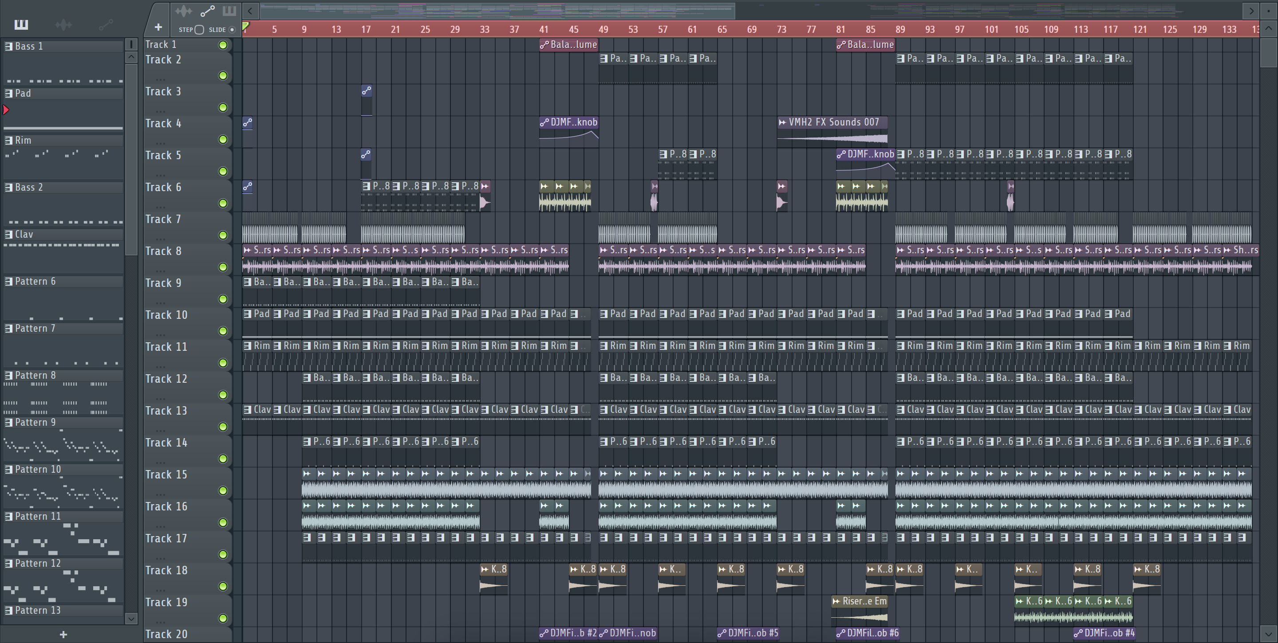Screen dimensions: 1278x643
Task: Click the first Bala..lume automation clip
Action: click(x=568, y=45)
